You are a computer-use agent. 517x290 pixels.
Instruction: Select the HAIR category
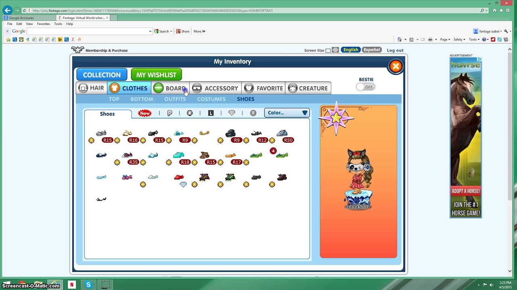[x=91, y=88]
